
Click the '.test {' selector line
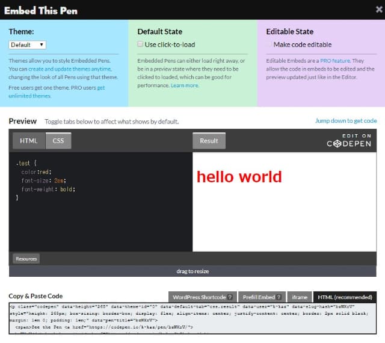coord(26,163)
